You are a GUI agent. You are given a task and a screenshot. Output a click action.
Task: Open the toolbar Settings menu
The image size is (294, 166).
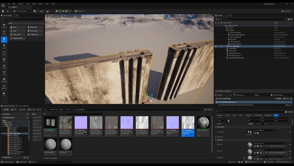(x=286, y=11)
